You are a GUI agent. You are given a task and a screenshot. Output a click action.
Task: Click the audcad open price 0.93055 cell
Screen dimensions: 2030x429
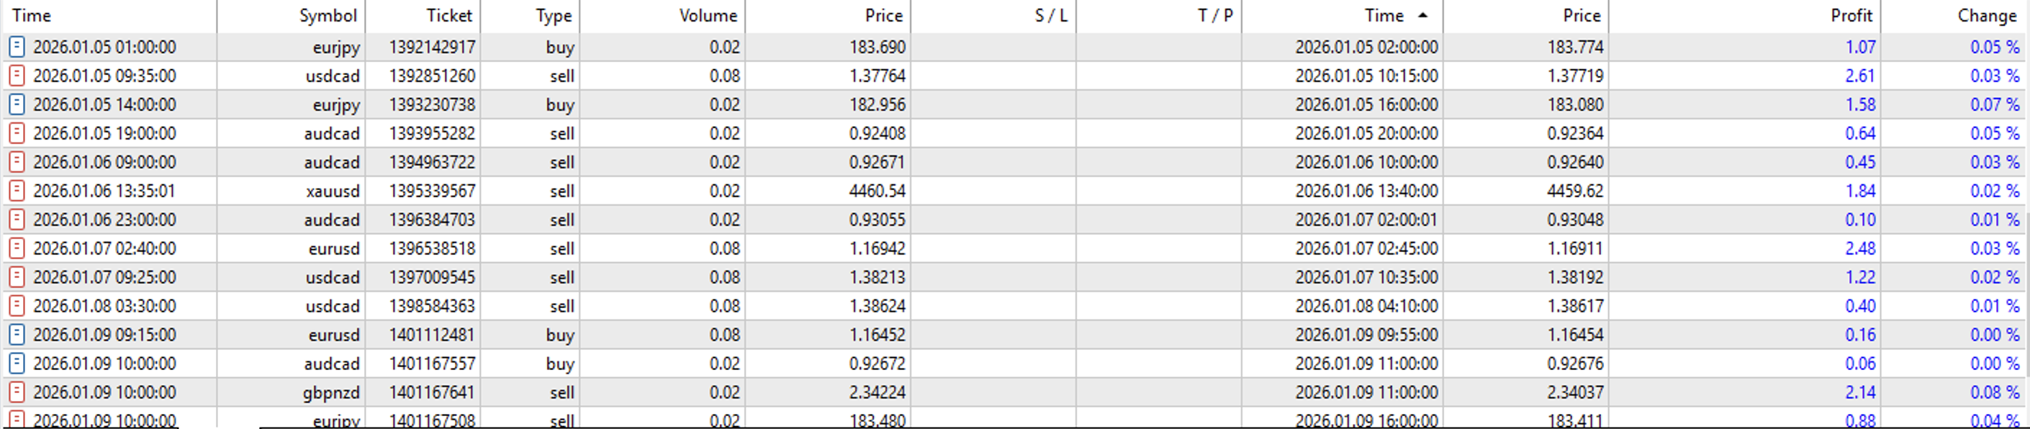click(x=877, y=220)
